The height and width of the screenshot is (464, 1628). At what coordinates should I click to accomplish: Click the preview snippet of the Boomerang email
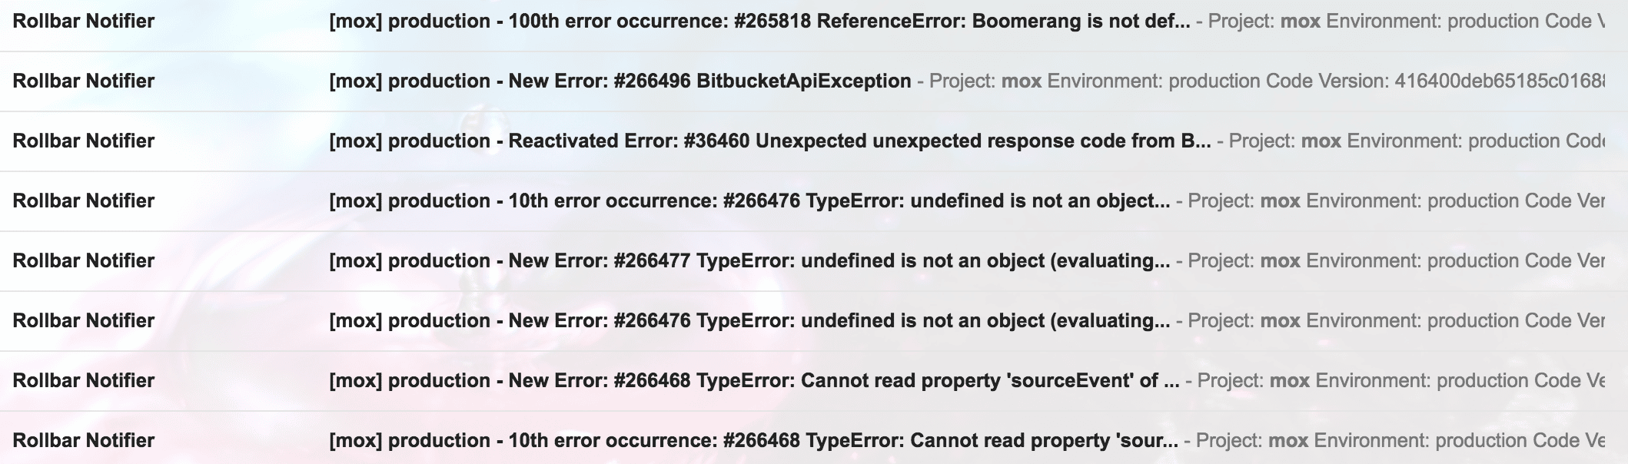[1407, 21]
